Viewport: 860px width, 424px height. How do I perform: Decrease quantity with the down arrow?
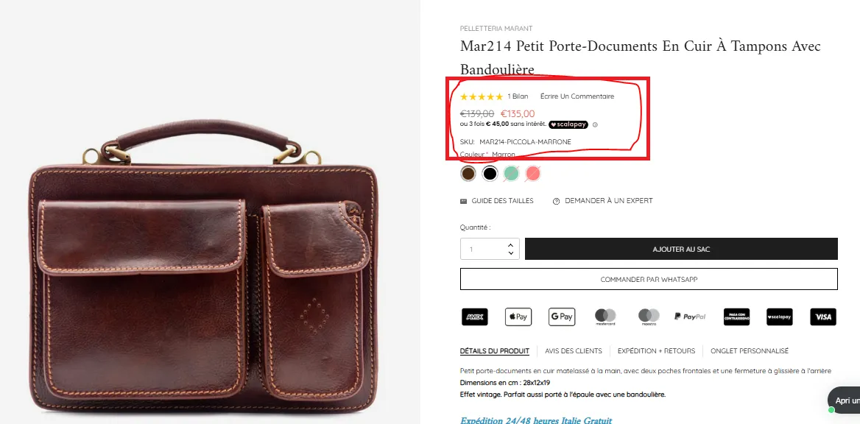coord(511,253)
